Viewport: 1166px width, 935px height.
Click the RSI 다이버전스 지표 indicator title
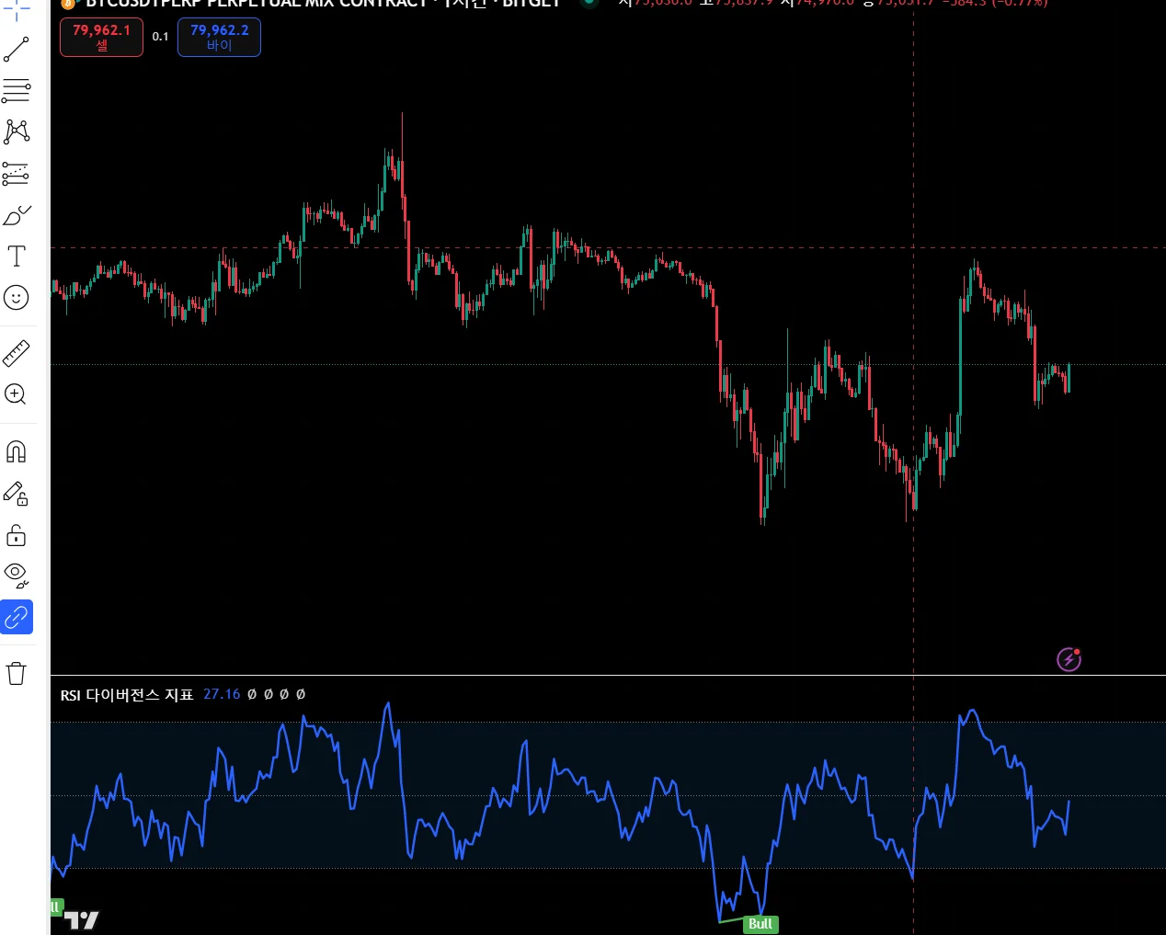tap(127, 695)
